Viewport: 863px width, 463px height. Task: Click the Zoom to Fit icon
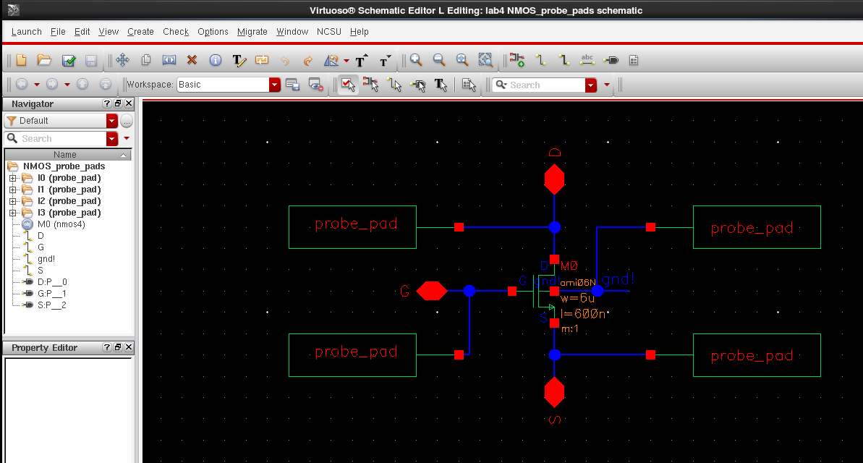[462, 61]
